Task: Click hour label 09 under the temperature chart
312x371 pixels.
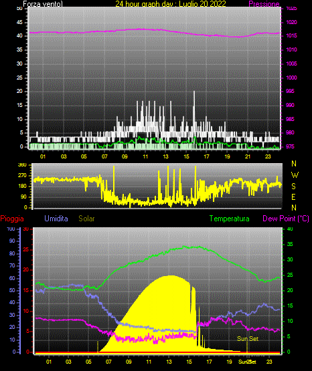Action: (x=129, y=362)
